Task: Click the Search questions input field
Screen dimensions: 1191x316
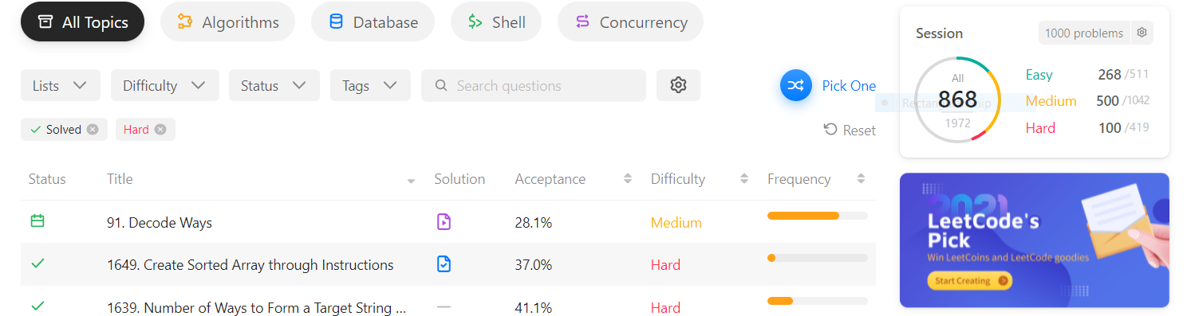Action: pos(534,85)
